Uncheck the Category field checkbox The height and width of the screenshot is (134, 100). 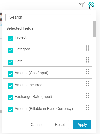10,50
